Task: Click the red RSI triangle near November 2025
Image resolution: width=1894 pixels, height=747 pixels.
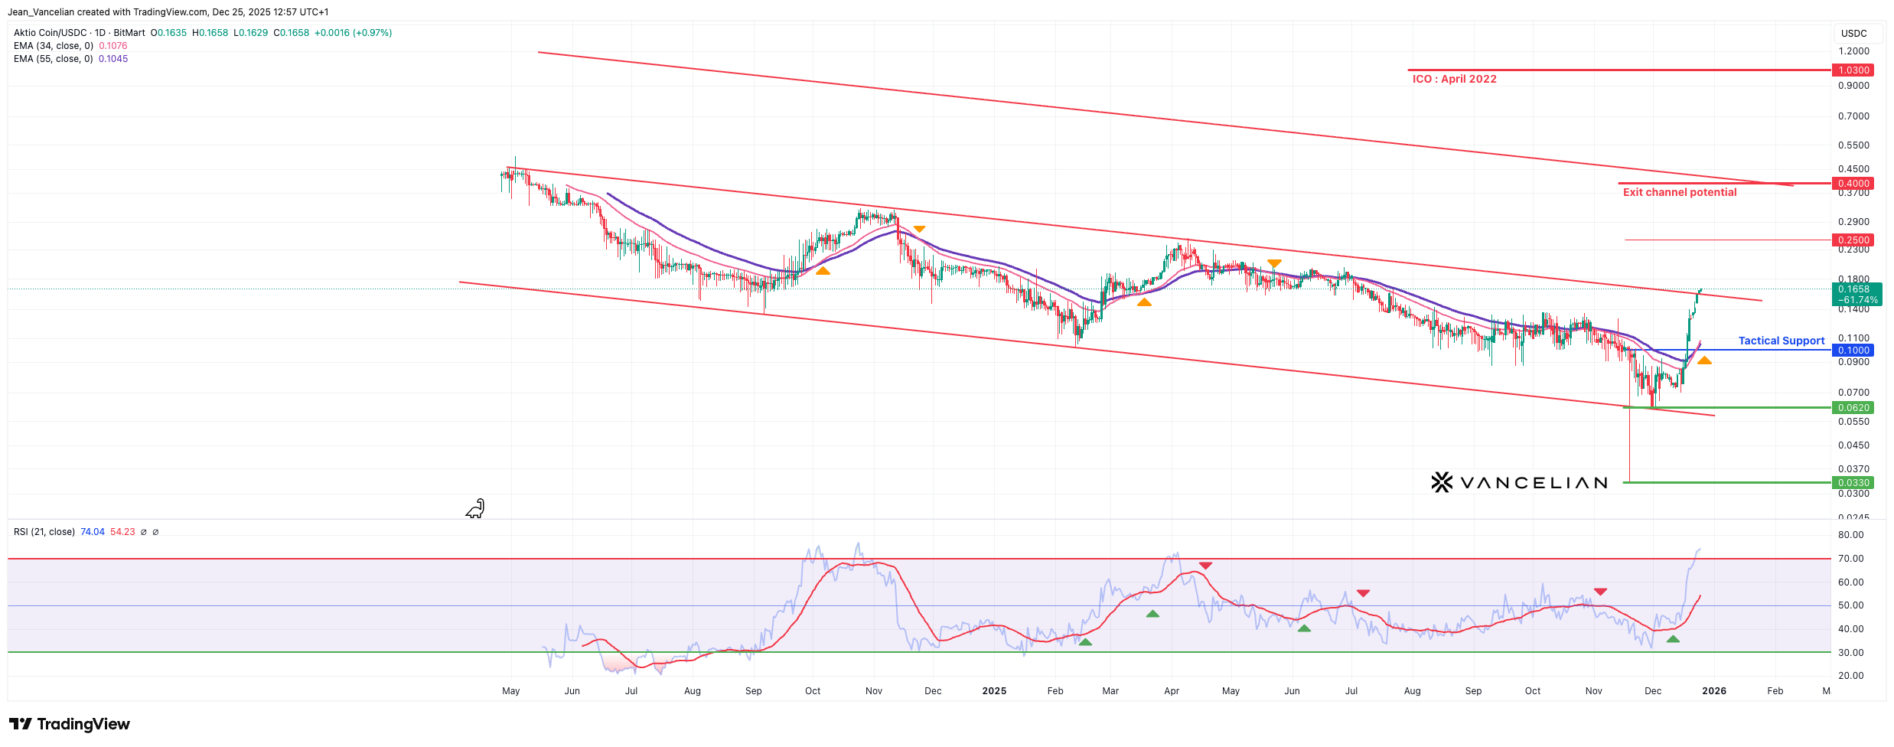Action: pos(1600,591)
